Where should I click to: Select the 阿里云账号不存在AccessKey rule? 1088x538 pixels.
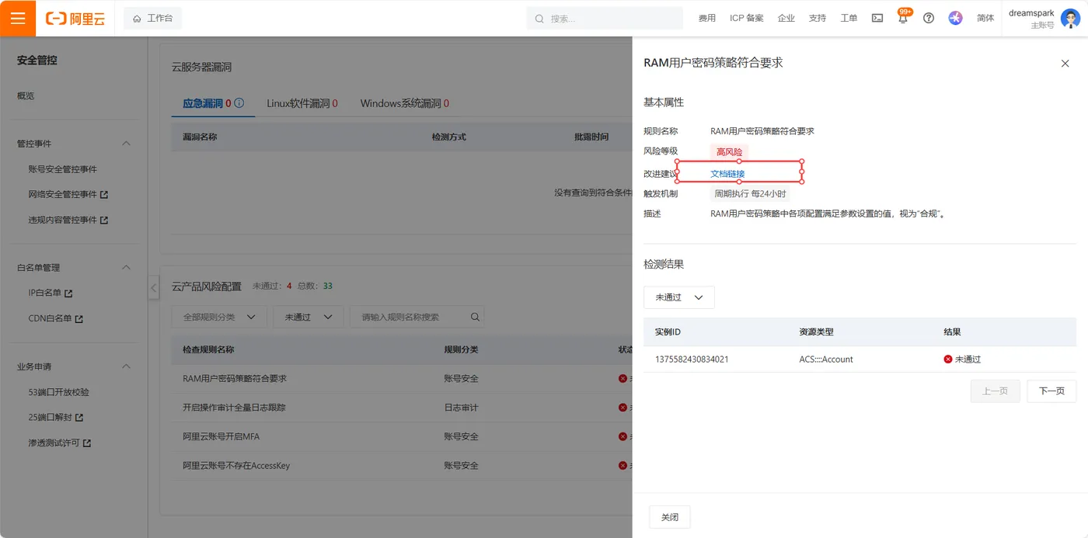[x=236, y=466]
